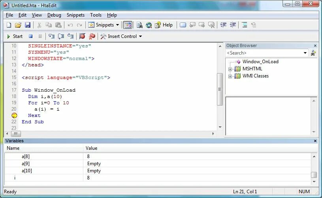This screenshot has width=322, height=198.
Task: Select the WMI Classes library item
Action: (x=256, y=76)
